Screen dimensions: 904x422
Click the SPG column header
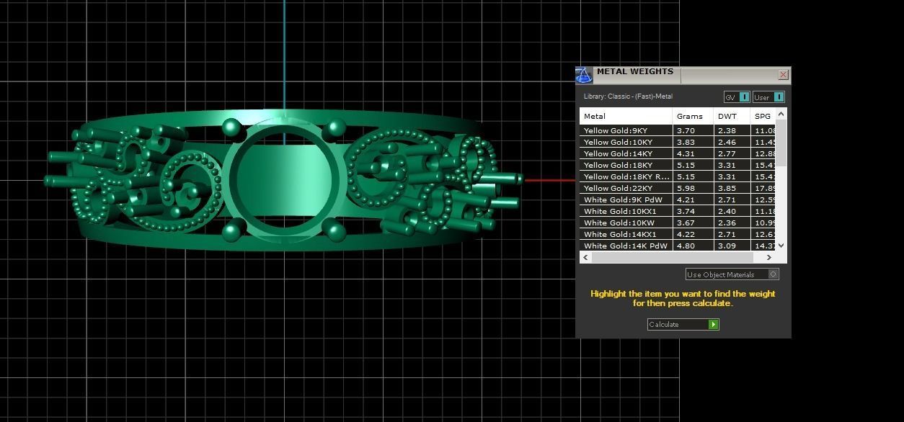pos(763,116)
